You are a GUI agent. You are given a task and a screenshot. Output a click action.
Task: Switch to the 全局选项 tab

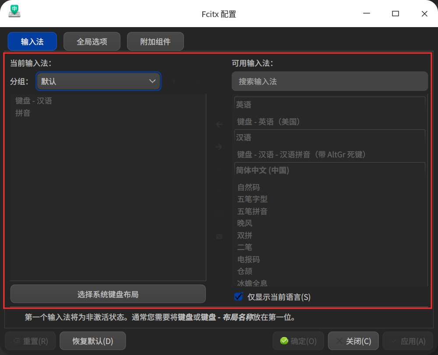point(92,41)
